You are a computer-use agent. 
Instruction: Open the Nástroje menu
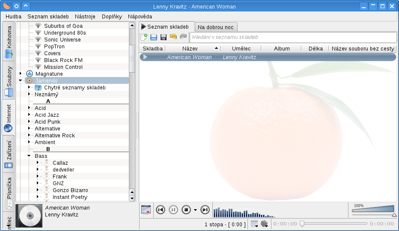(85, 17)
